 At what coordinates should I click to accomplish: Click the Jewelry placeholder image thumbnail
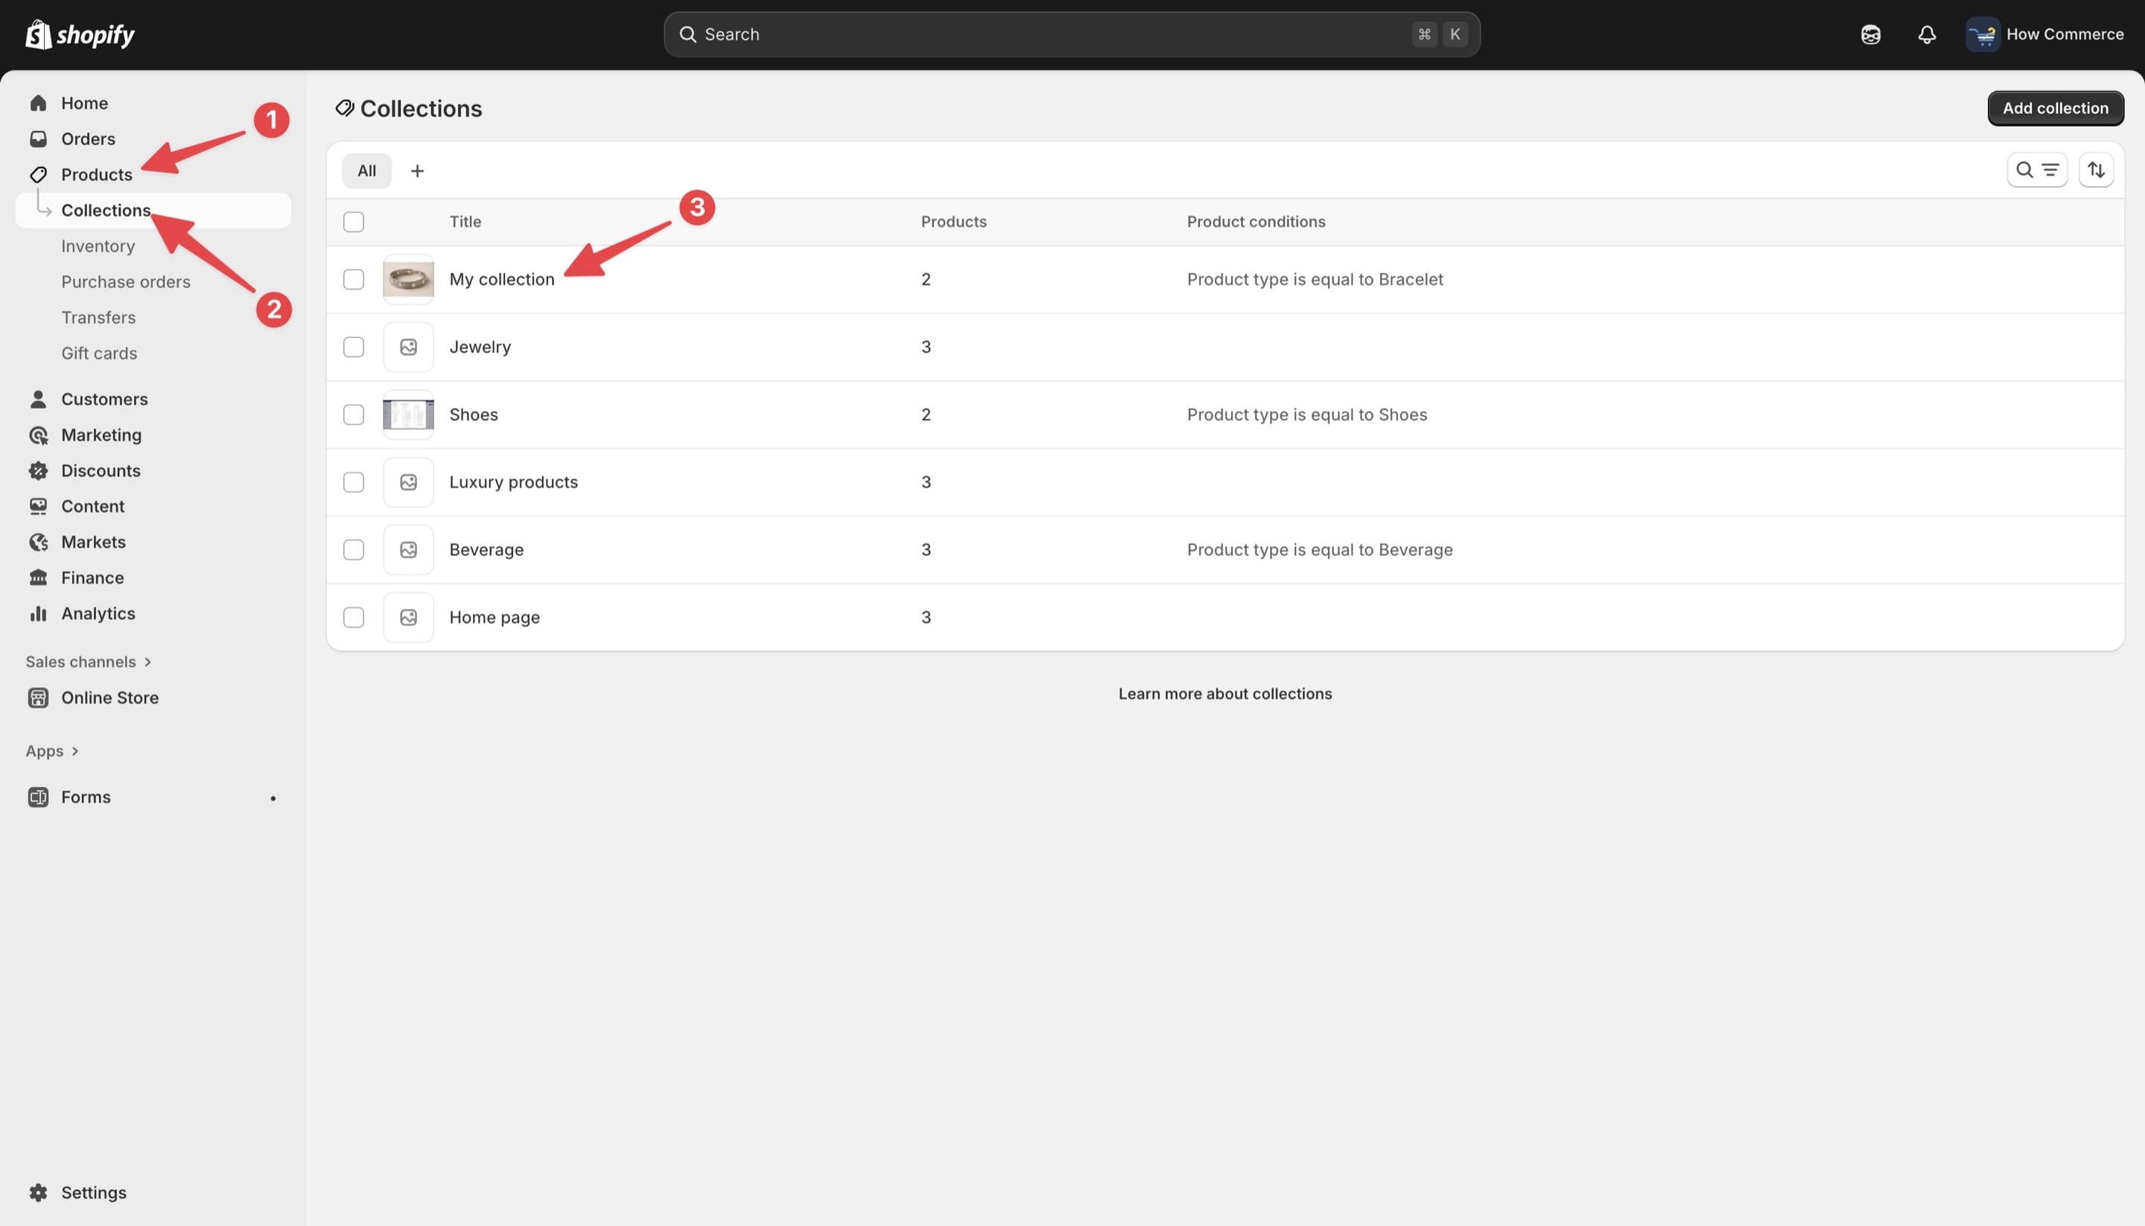click(409, 347)
